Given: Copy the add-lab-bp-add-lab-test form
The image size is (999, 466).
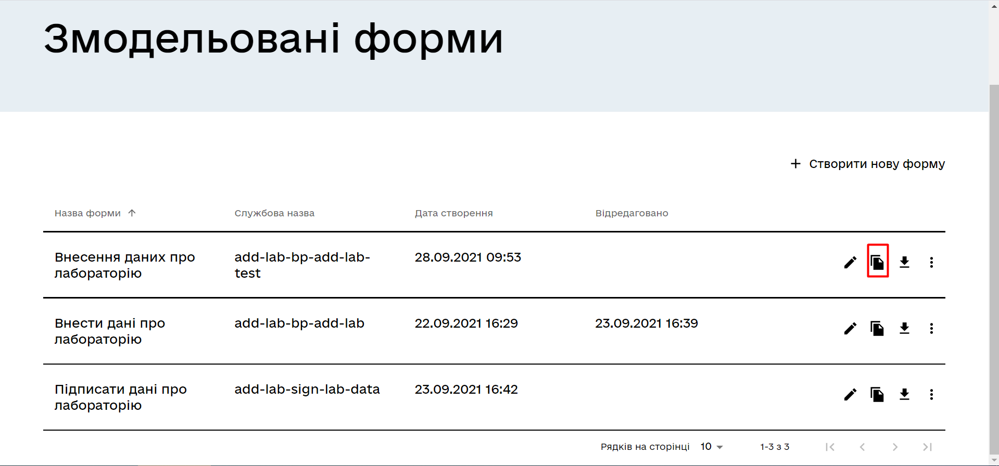Looking at the screenshot, I should pos(877,262).
